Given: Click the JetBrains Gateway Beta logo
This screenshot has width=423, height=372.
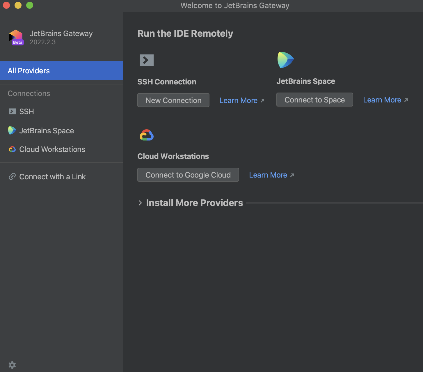Looking at the screenshot, I should pos(16,38).
